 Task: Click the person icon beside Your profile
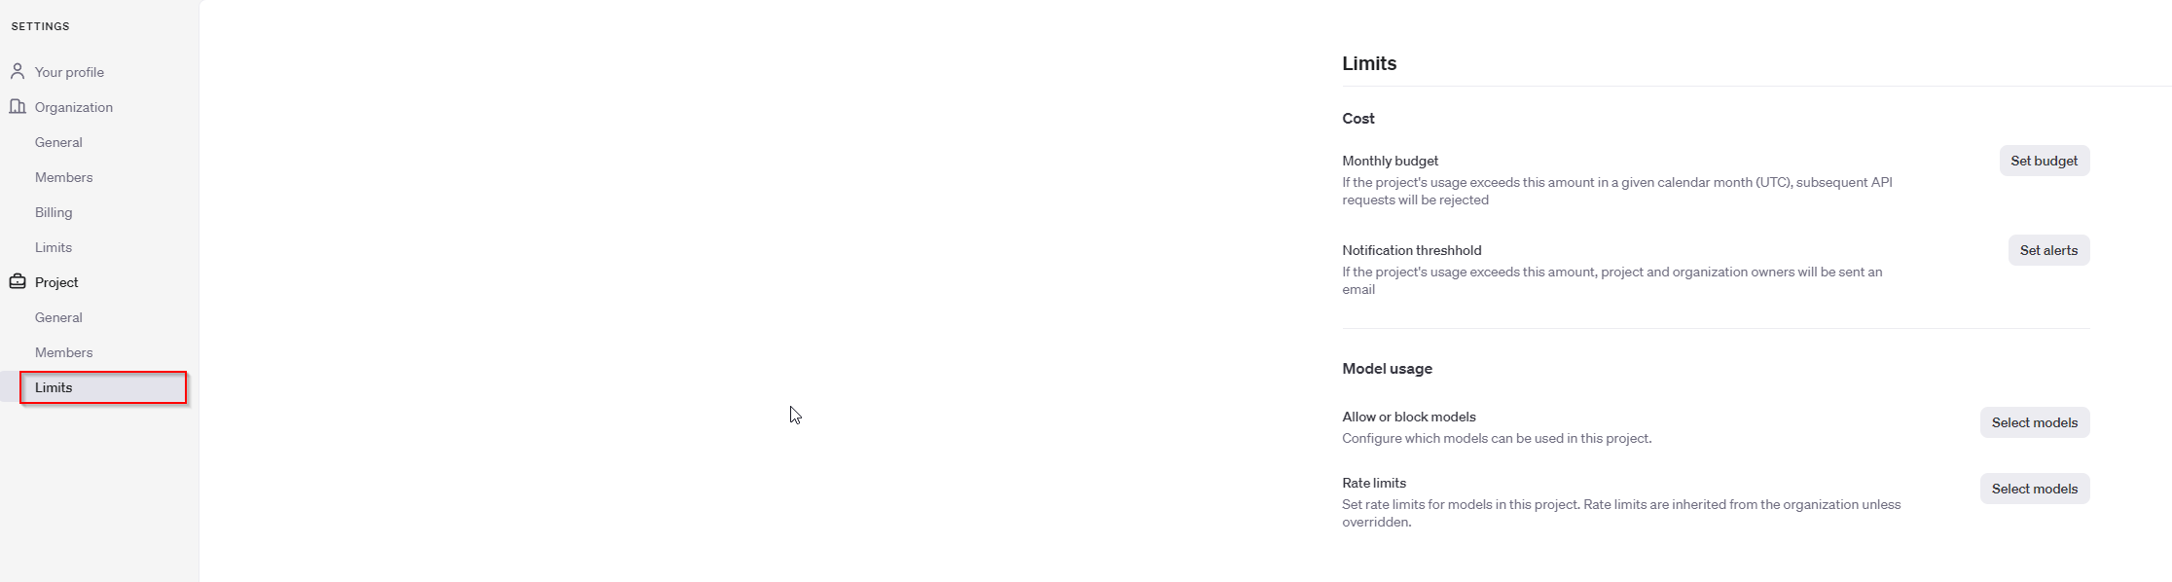coord(18,71)
